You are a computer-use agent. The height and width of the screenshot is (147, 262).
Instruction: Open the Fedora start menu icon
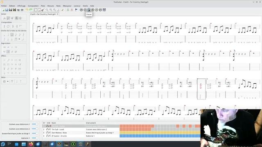tap(3, 144)
